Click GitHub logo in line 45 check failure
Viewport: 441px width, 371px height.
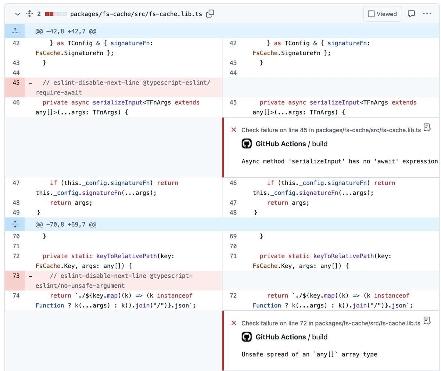247,144
